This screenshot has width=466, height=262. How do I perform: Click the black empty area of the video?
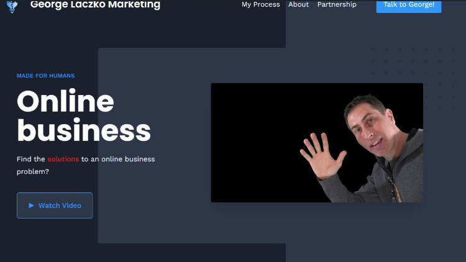pyautogui.click(x=255, y=143)
